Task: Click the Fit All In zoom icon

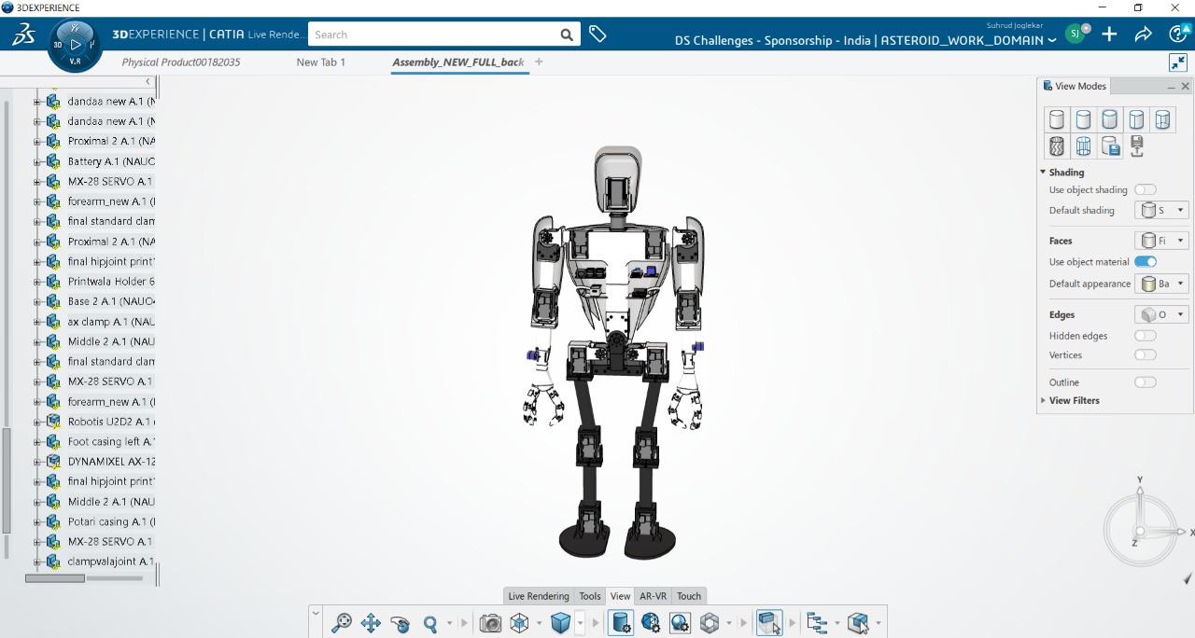Action: point(342,623)
